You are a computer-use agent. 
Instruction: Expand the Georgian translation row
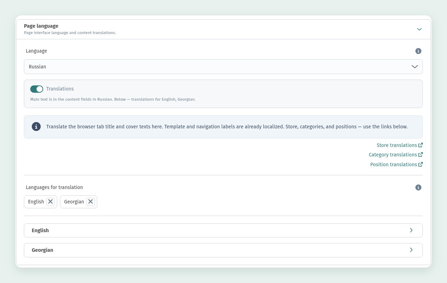pos(223,250)
